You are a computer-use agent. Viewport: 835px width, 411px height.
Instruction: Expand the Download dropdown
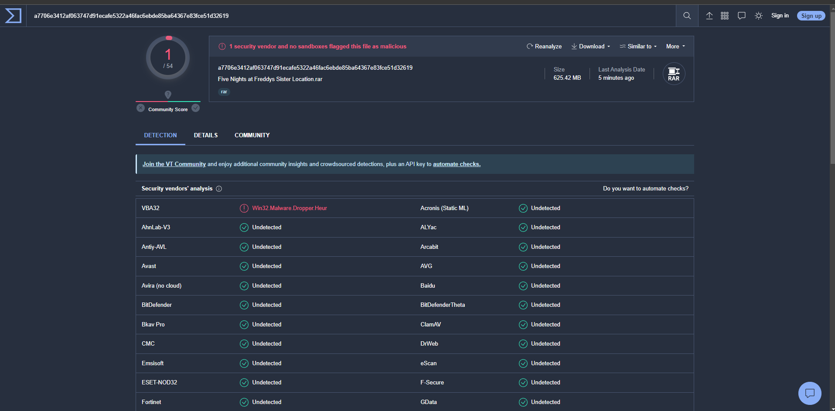tap(591, 46)
